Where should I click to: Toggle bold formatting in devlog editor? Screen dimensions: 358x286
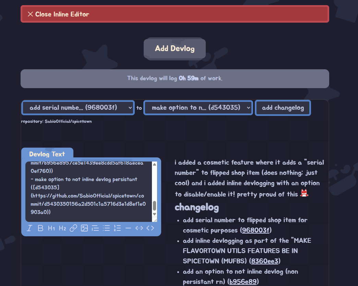[x=40, y=228]
